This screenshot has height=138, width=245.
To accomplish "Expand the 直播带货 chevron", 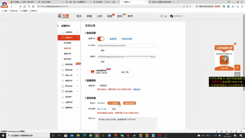I will (x=77, y=108).
